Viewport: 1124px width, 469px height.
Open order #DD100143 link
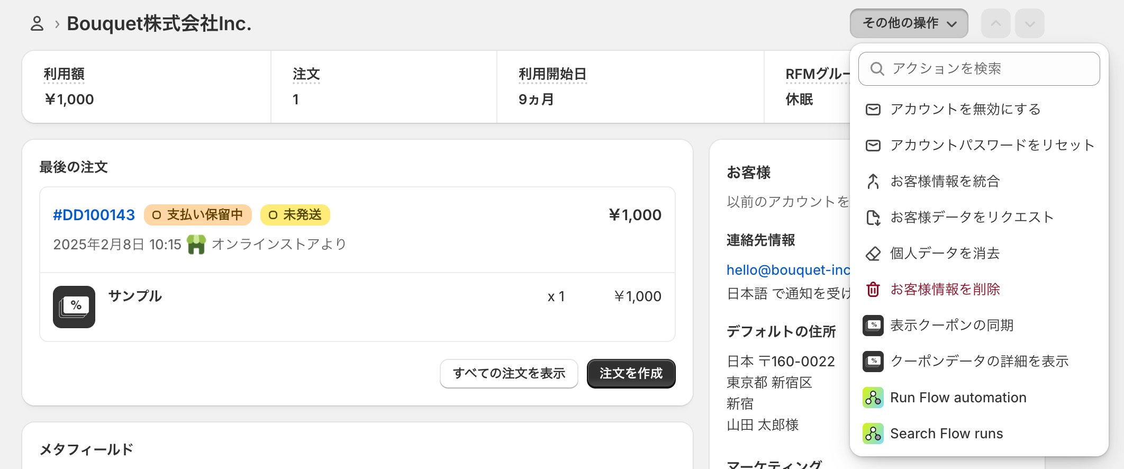[94, 215]
